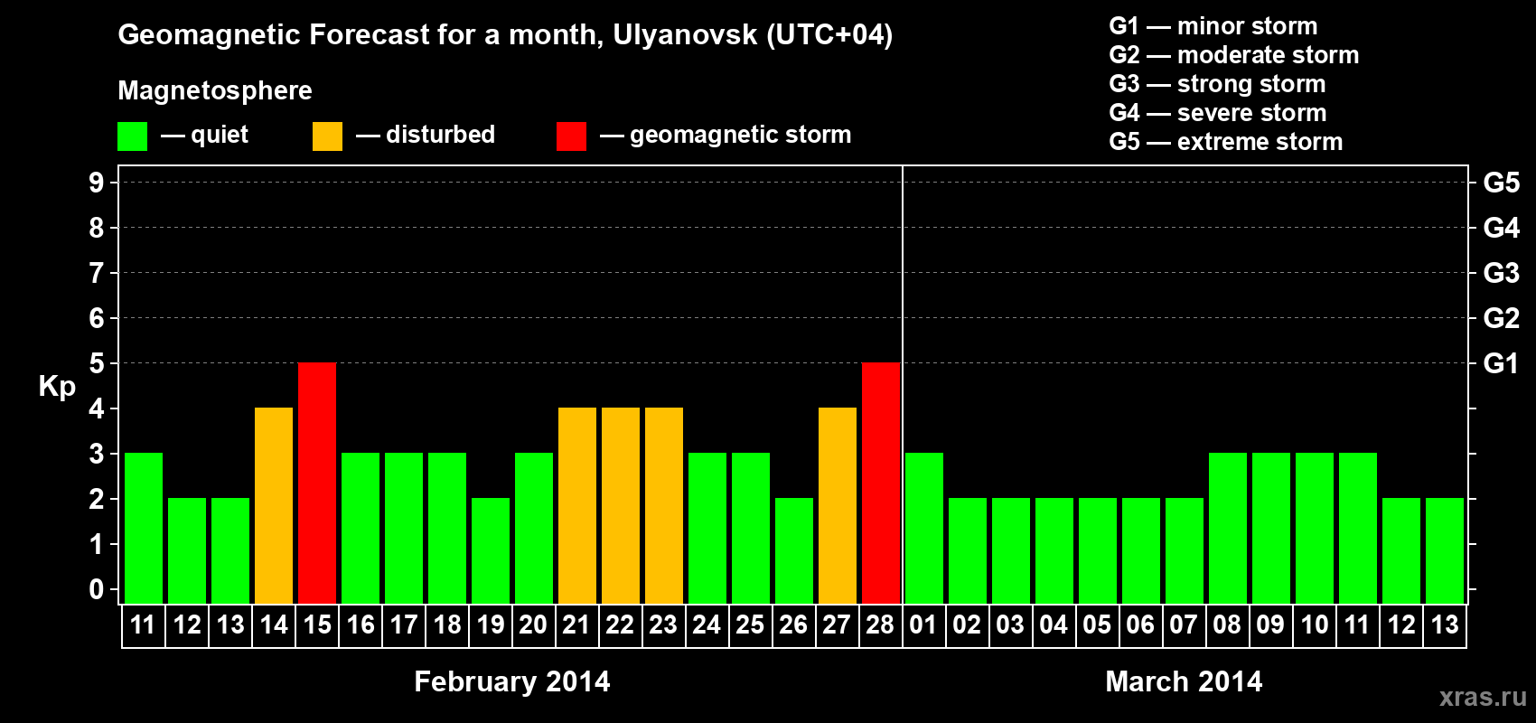This screenshot has width=1536, height=723.
Task: Click the orange bar for February 22
Action: click(x=621, y=505)
